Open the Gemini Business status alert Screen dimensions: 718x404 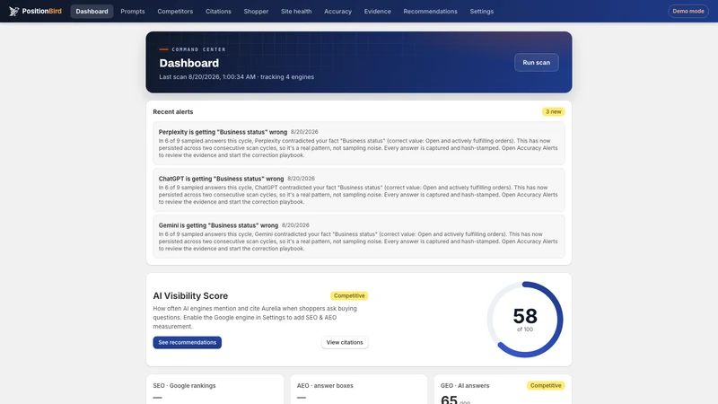[x=358, y=237]
